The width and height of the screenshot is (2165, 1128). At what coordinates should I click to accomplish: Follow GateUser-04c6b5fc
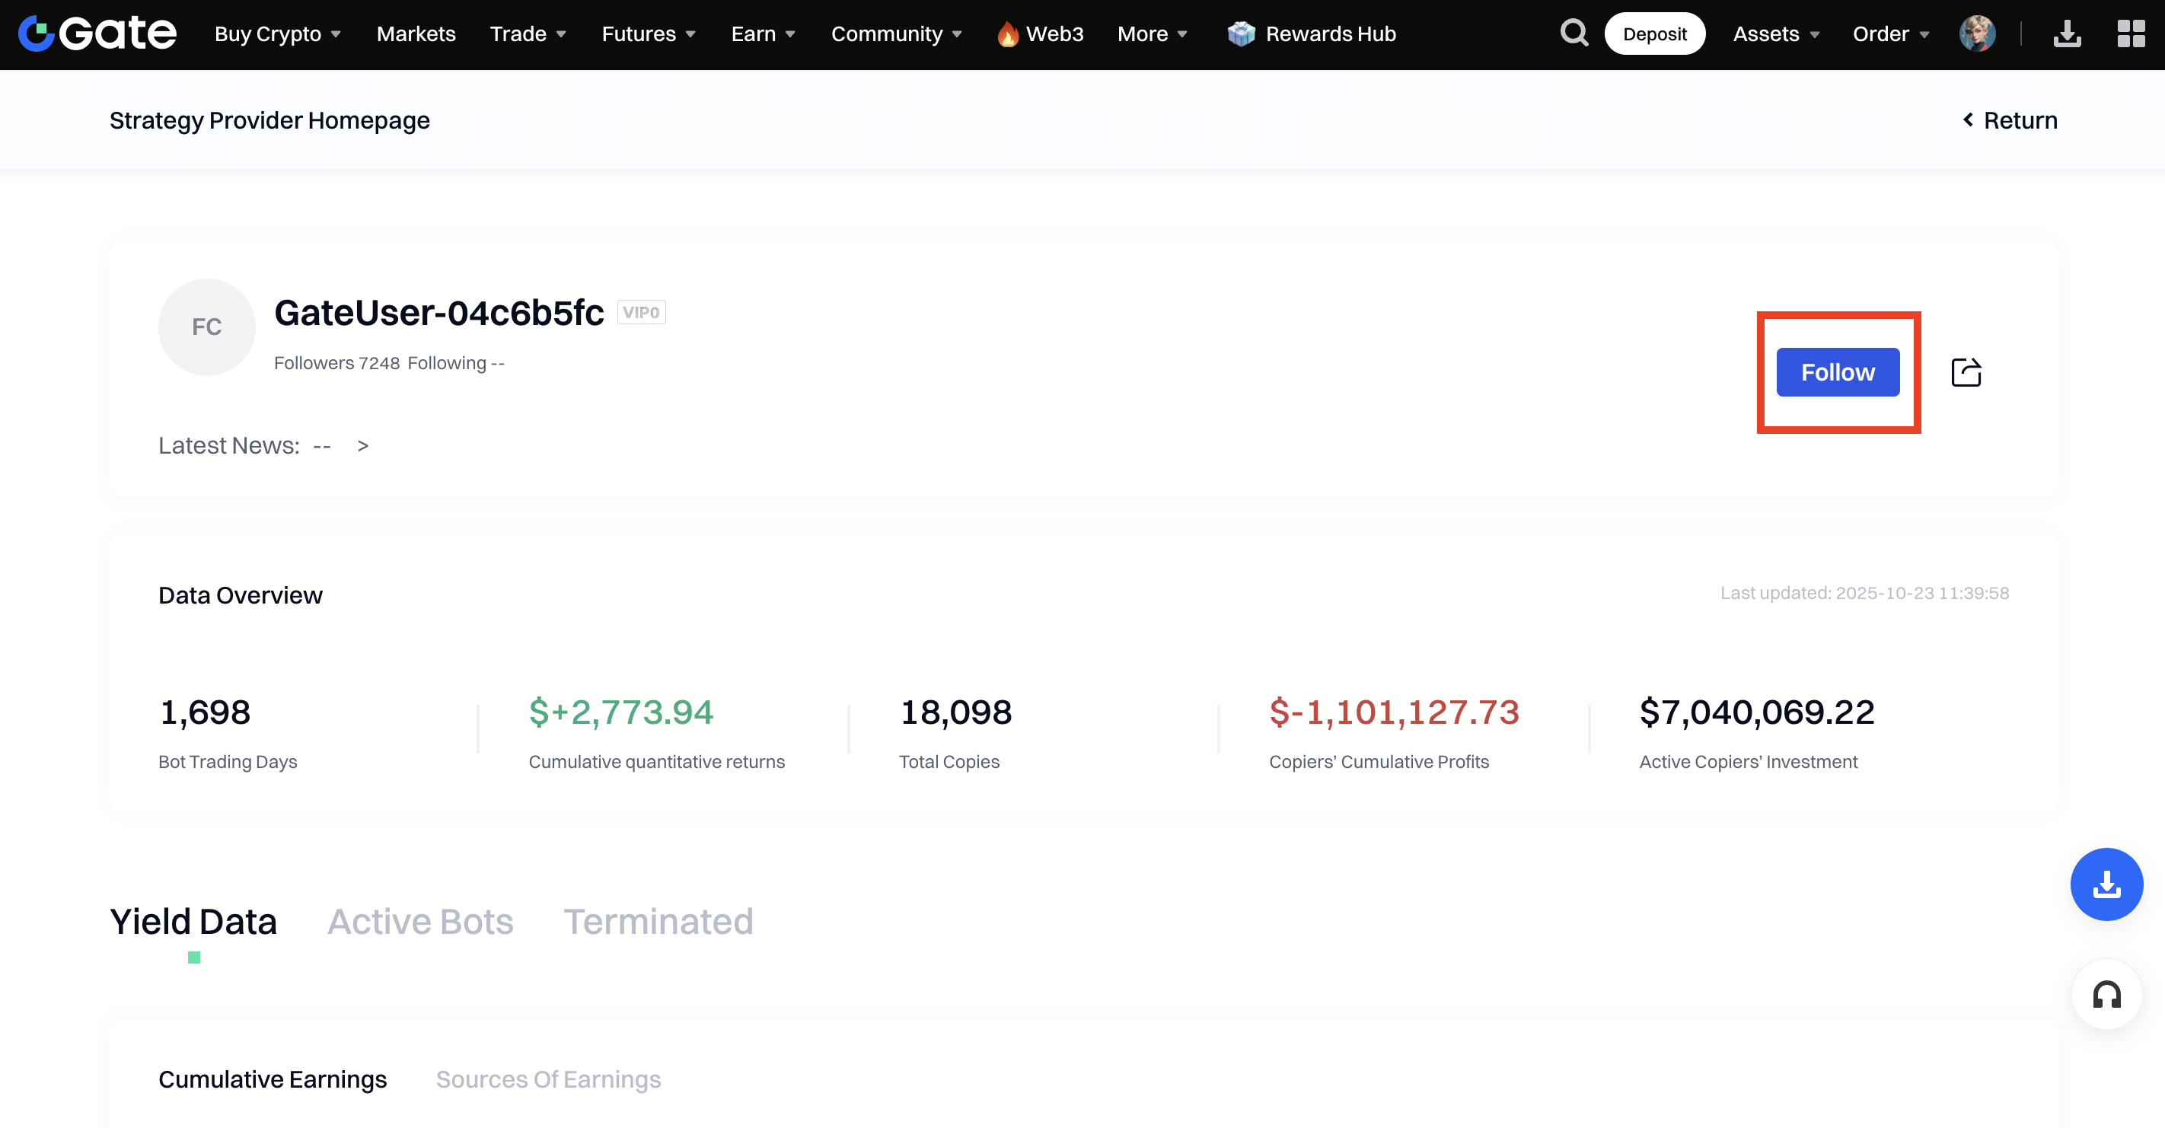(1837, 372)
